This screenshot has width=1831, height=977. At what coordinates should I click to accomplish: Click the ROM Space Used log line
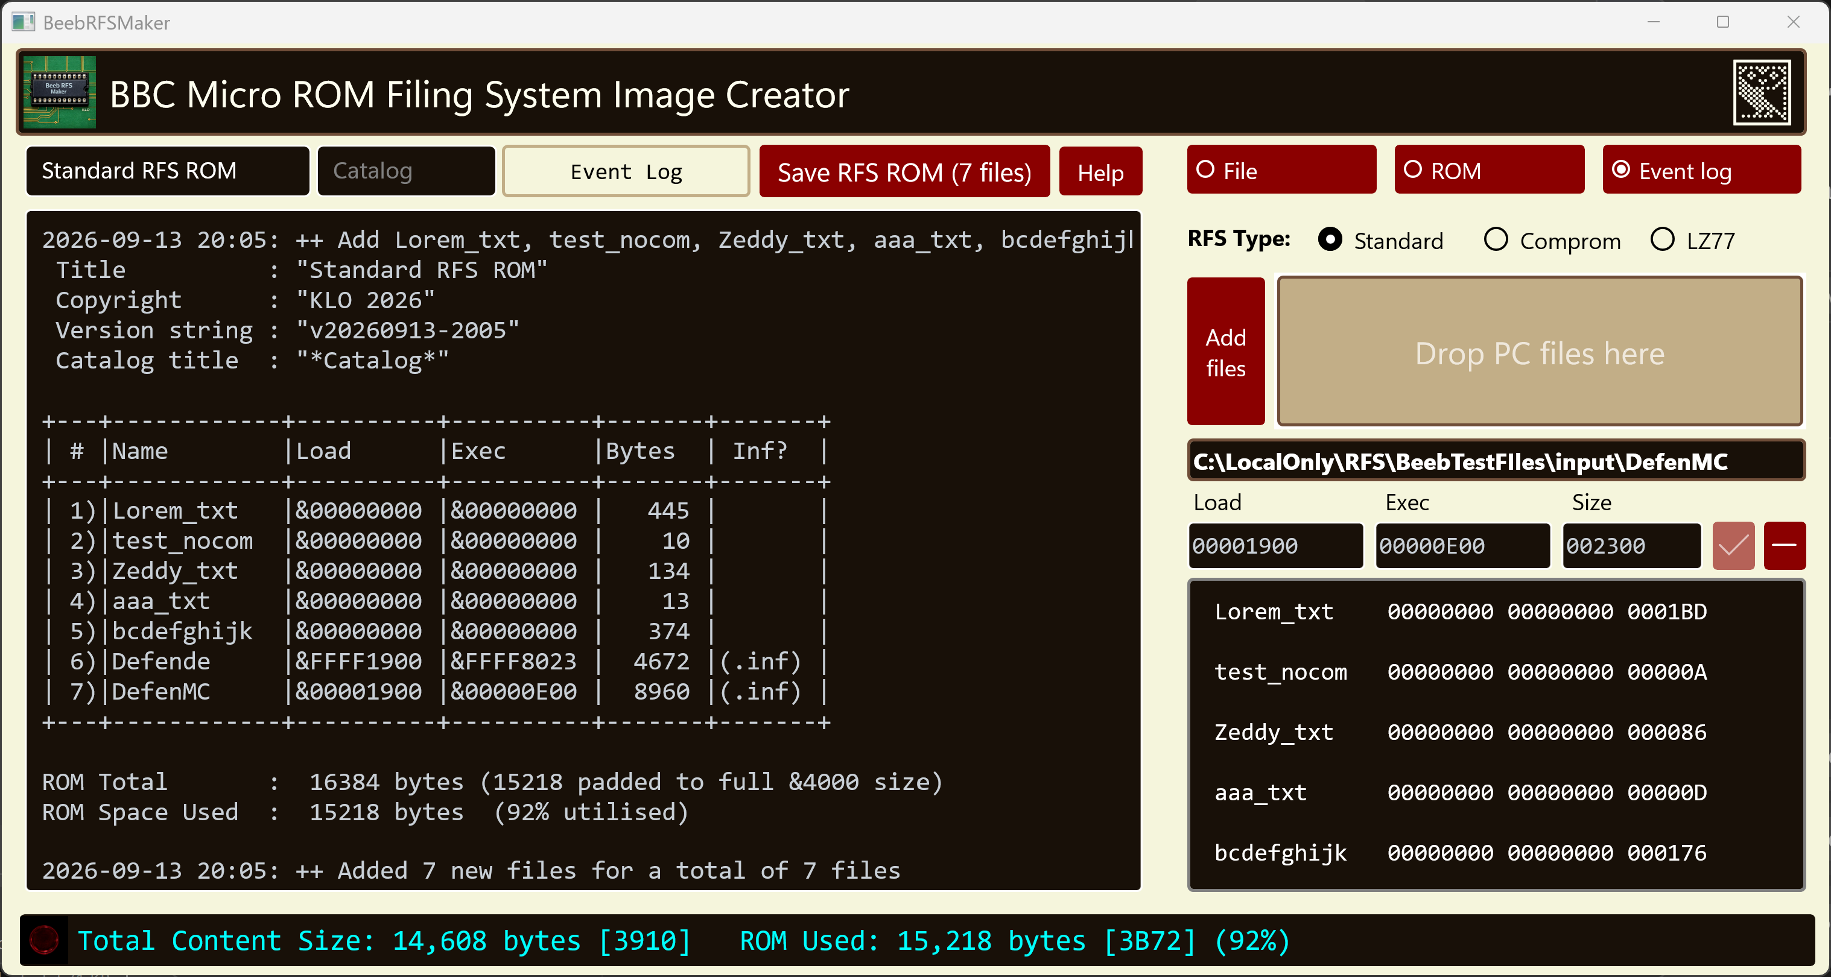tap(366, 812)
